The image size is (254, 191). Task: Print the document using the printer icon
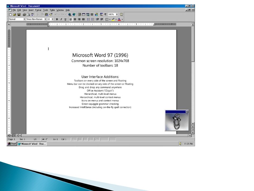[x=24, y=14]
